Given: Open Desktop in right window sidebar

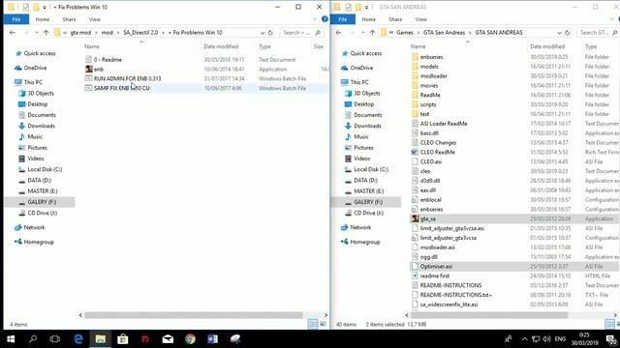Looking at the screenshot, I should 363,104.
